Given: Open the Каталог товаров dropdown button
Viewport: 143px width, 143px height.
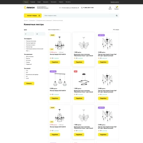Looking at the screenshot, I should 33,15.
